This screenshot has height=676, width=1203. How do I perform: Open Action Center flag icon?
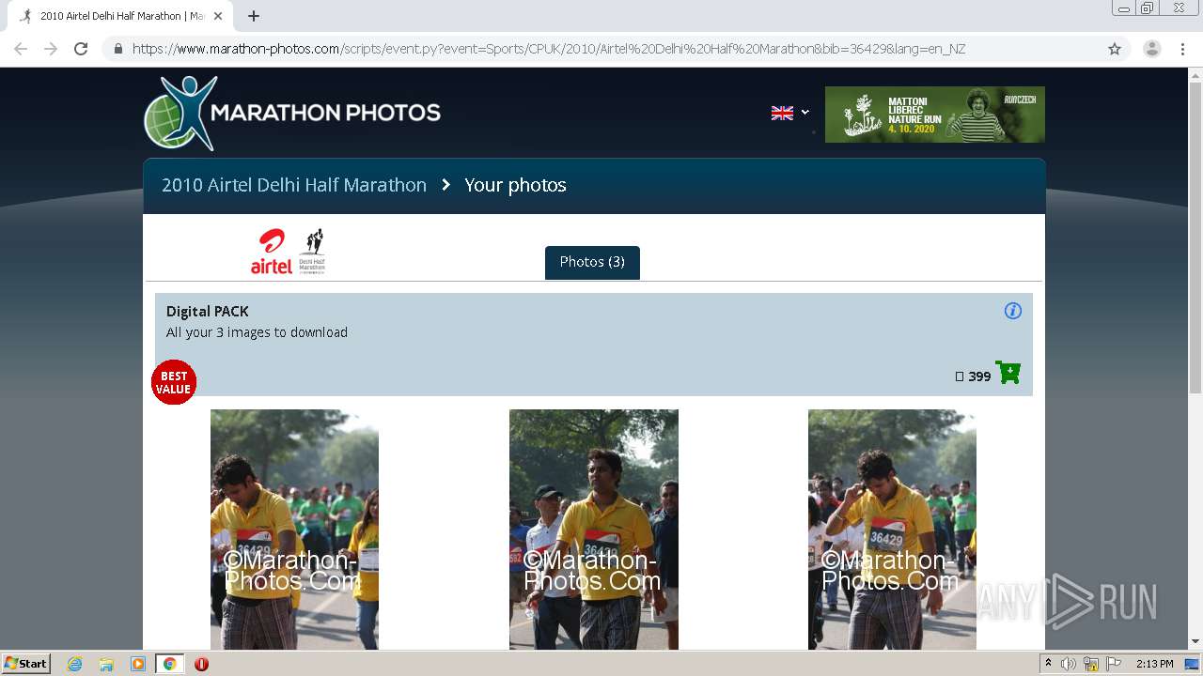[1114, 664]
